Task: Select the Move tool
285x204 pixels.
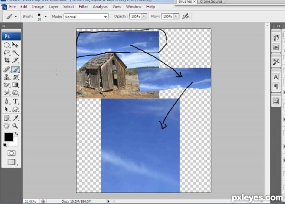Action: click(x=15, y=45)
